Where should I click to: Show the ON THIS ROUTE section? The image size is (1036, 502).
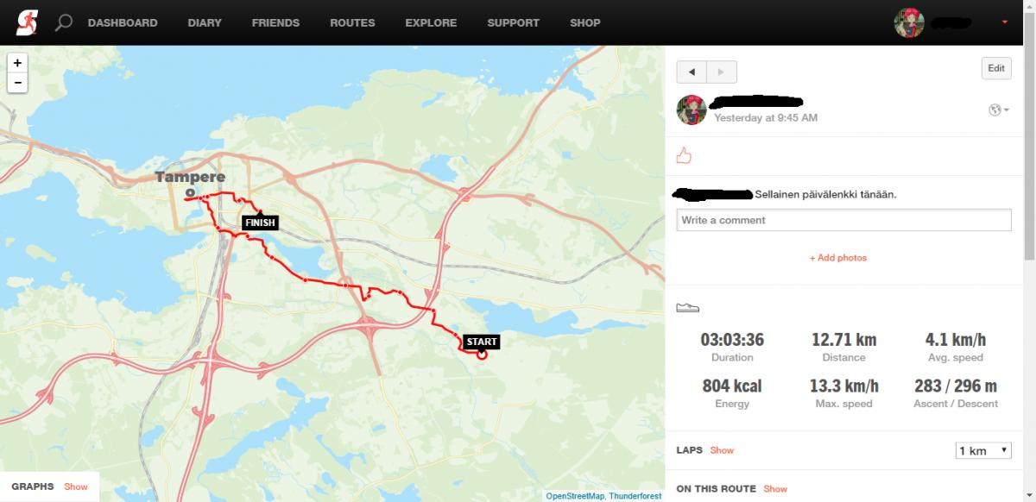click(x=775, y=489)
